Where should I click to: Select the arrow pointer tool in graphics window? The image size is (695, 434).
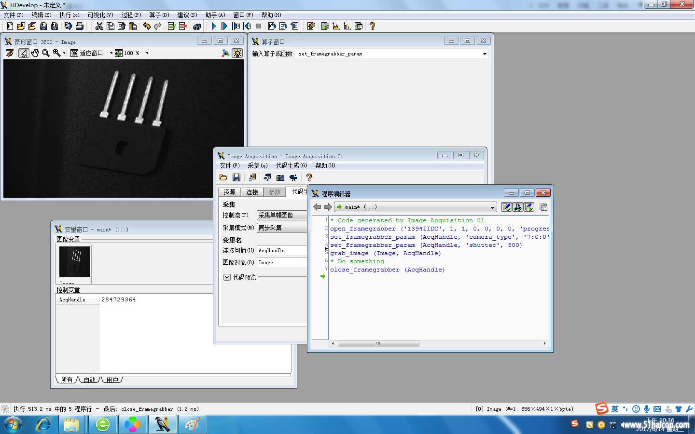coord(24,53)
